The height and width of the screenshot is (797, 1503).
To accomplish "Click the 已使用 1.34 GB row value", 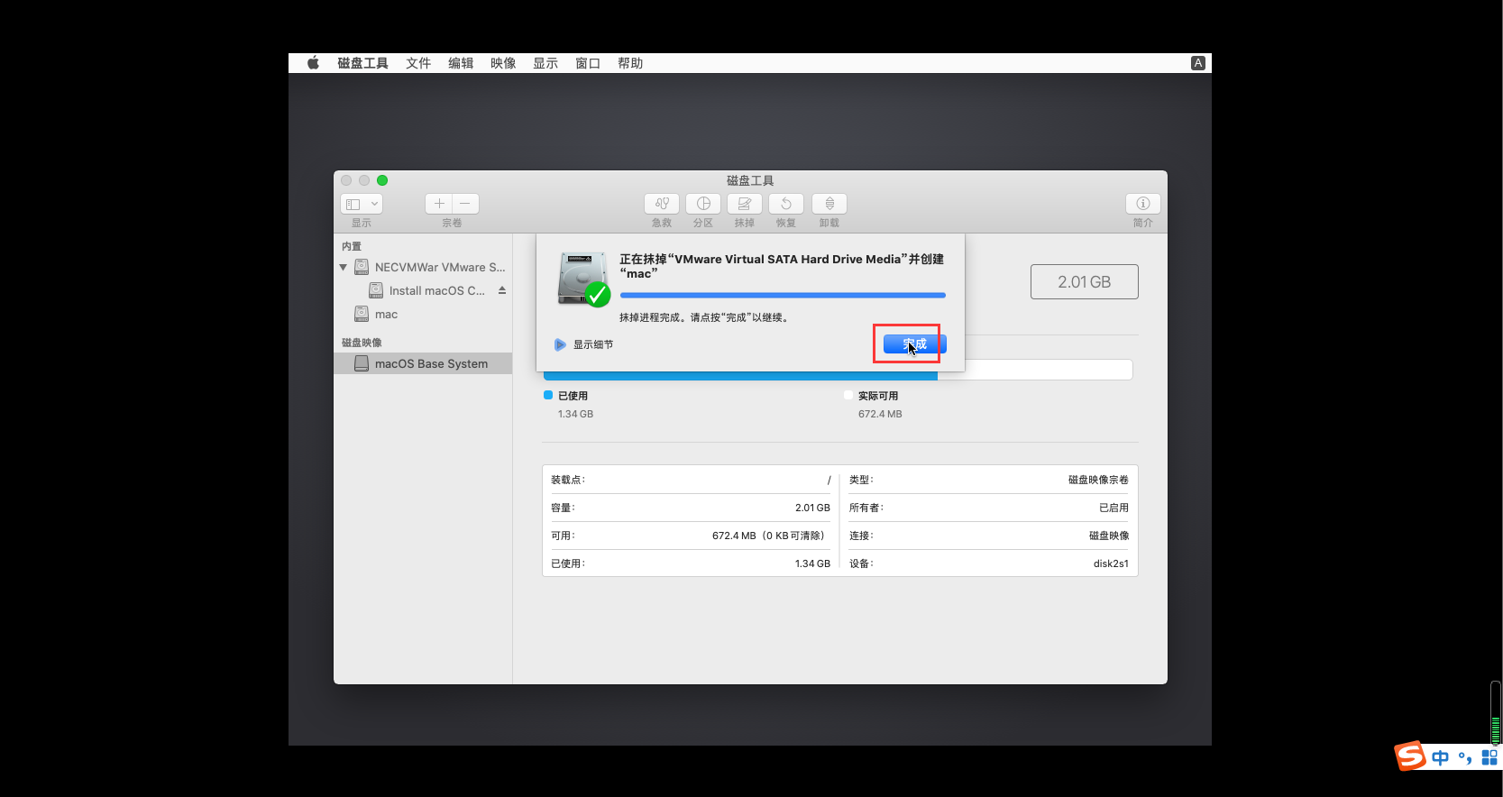I will pos(812,564).
